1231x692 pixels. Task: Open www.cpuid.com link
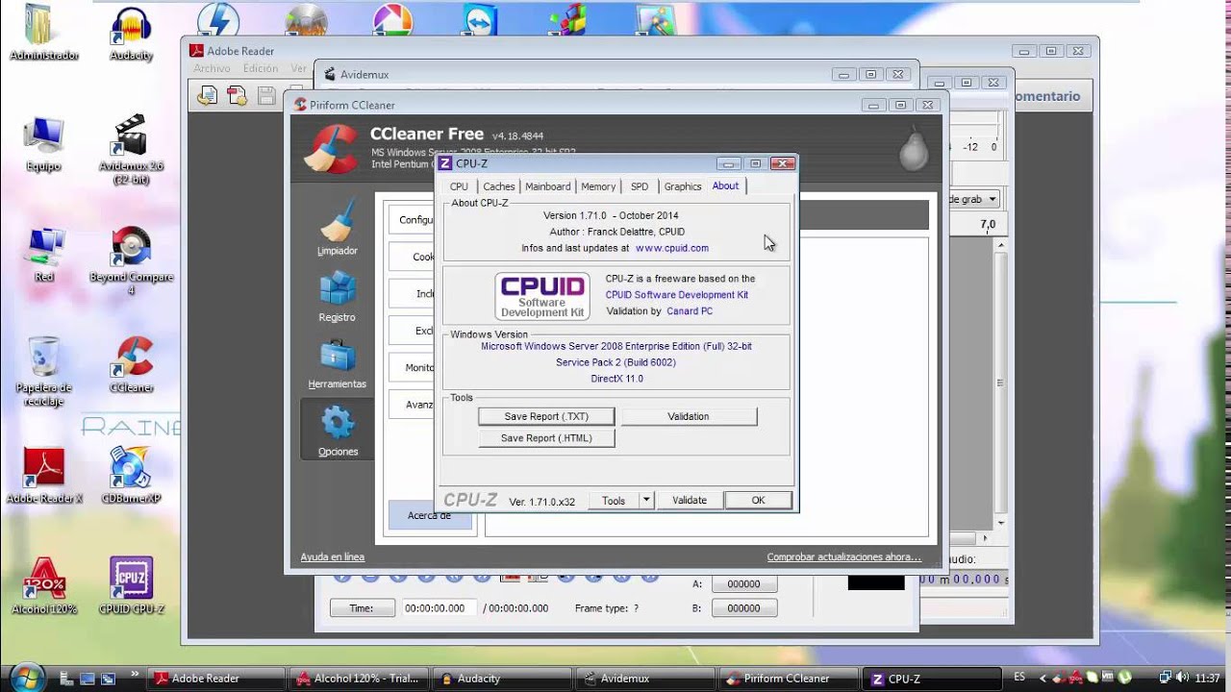pos(672,248)
